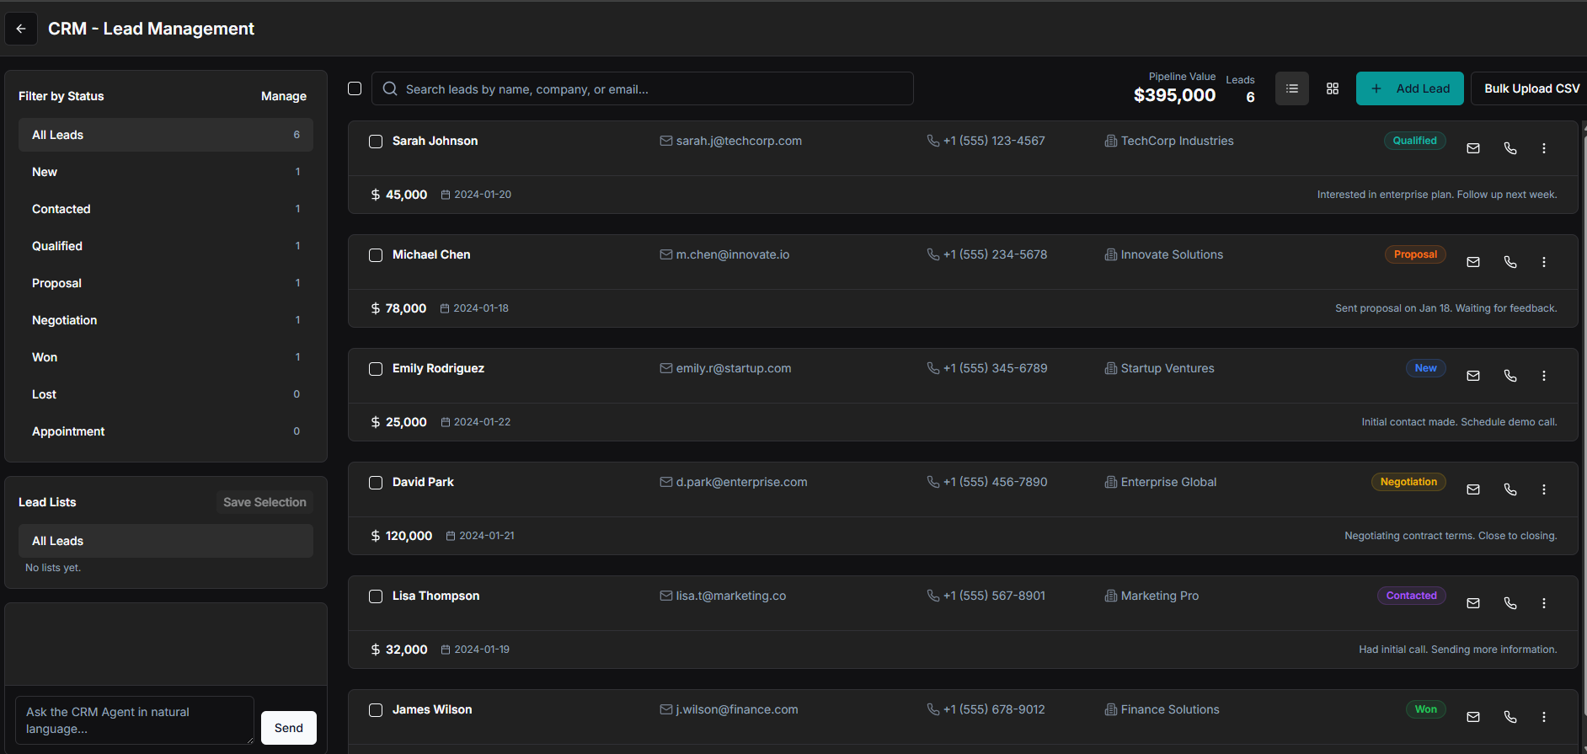Call James Wilson using phone icon
Screen dimensions: 1587x754
[x=1510, y=717]
